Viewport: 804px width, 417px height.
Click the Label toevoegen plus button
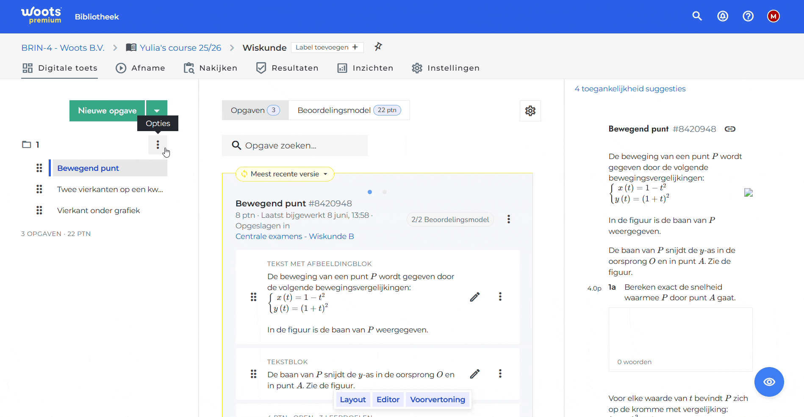[327, 47]
